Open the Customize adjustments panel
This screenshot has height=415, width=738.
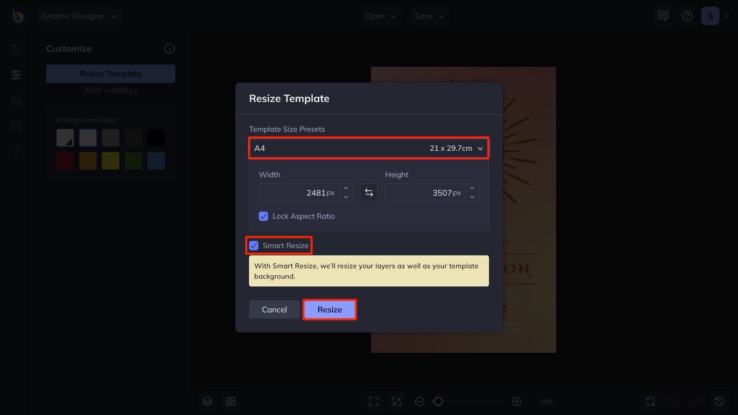pos(16,75)
